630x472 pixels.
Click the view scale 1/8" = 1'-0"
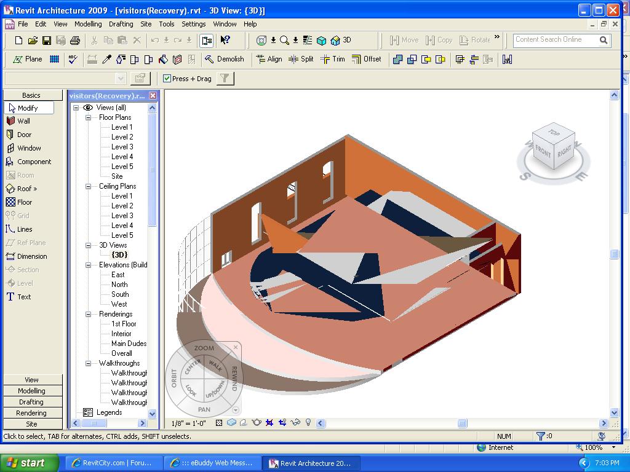coord(188,423)
